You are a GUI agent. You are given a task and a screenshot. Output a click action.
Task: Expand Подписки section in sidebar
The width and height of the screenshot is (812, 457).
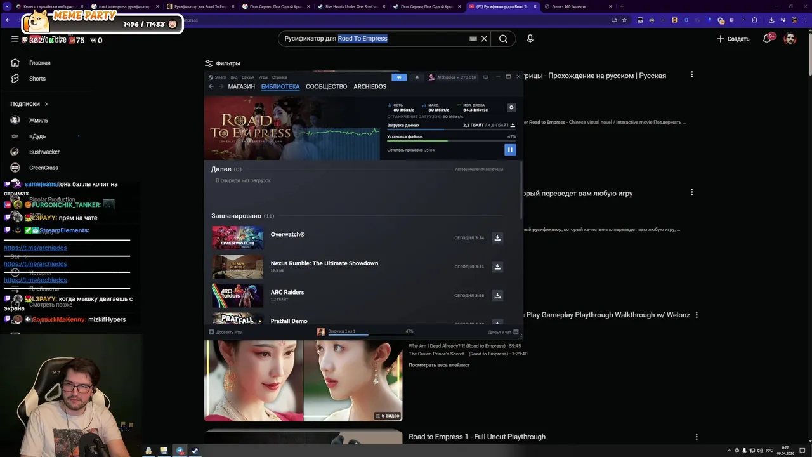pos(29,103)
